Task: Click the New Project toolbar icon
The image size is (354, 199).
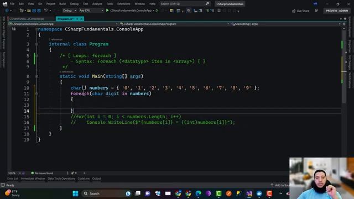Action: coord(22,11)
